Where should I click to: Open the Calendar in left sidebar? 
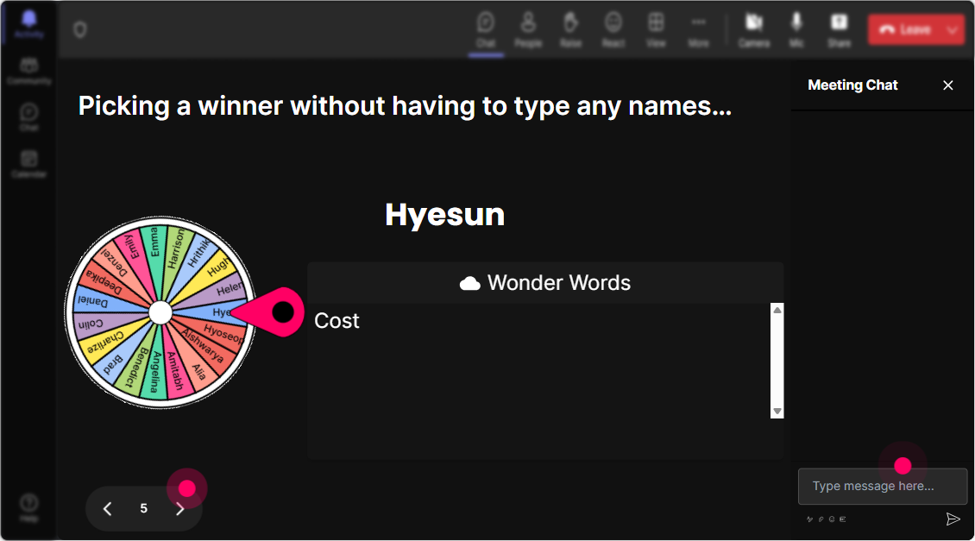[x=28, y=164]
